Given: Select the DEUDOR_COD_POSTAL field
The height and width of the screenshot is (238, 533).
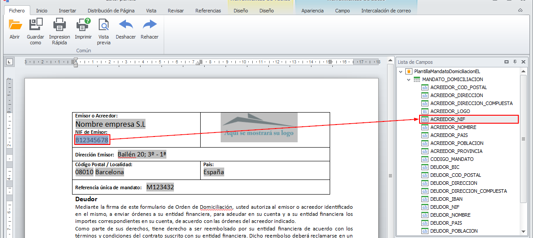Looking at the screenshot, I should [456, 175].
